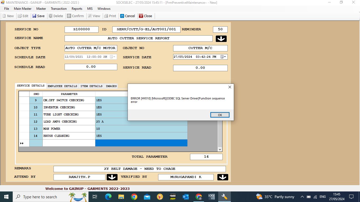Viewport: 360px width, 202px height.
Task: Open the Service Date calendar dropdown
Action: [223, 57]
